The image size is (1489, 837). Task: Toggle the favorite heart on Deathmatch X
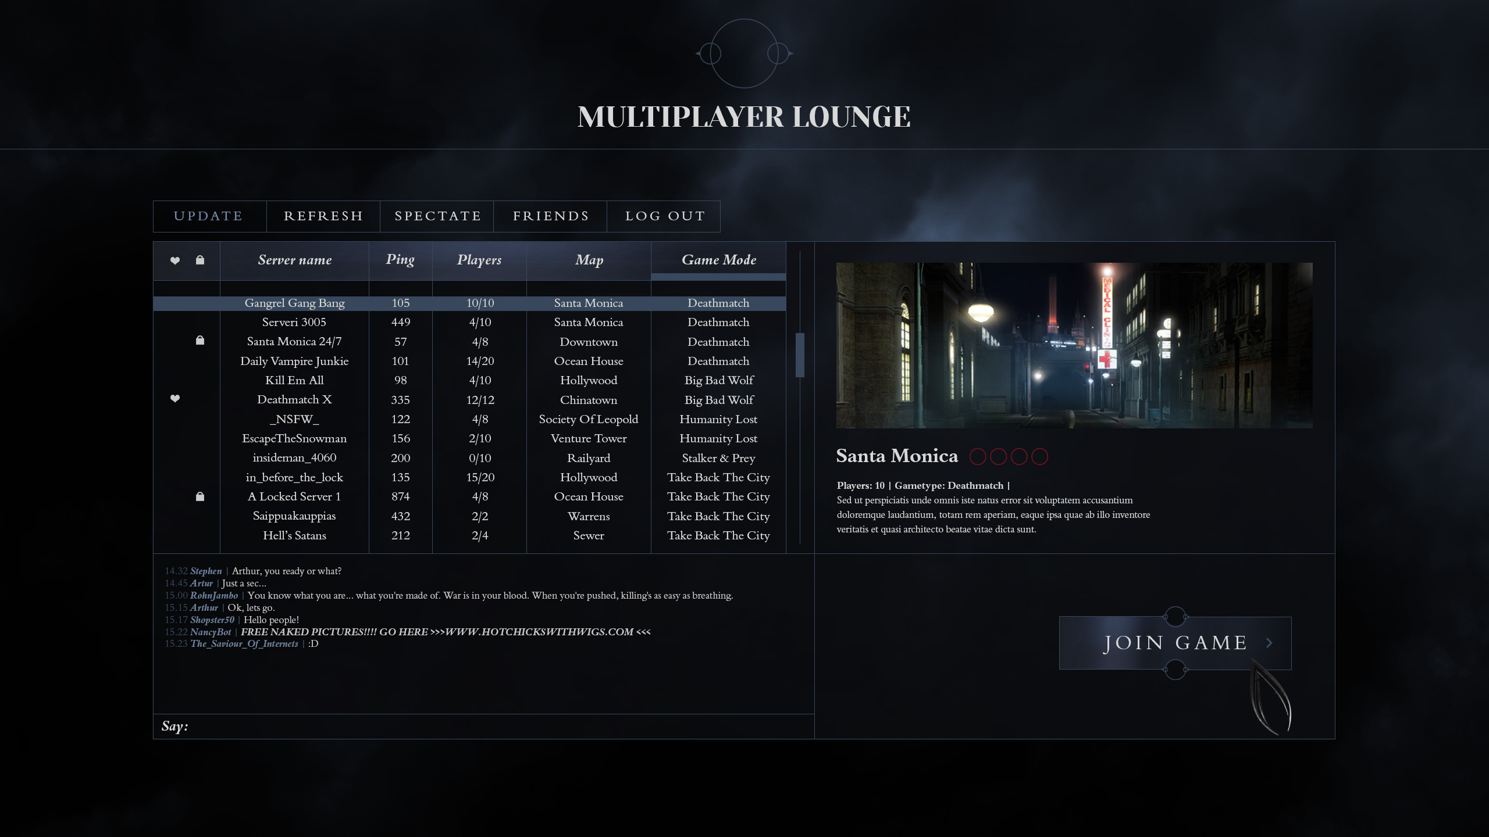174,399
